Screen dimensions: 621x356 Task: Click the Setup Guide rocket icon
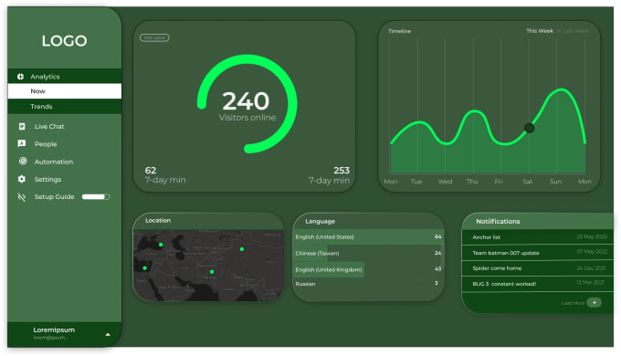pos(21,197)
